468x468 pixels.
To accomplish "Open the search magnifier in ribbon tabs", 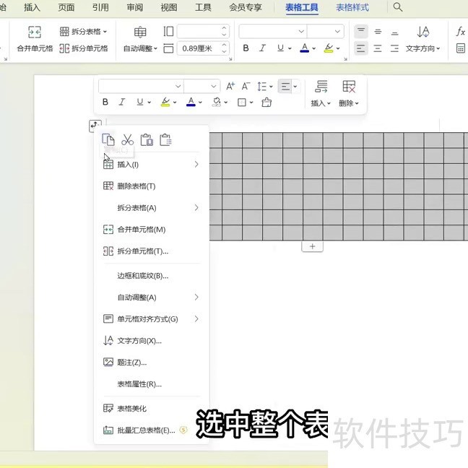I will tap(398, 7).
